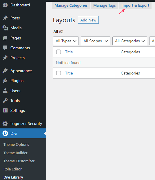Click the Appearance paintbrush icon
155x180 pixels.
pyautogui.click(x=5, y=71)
